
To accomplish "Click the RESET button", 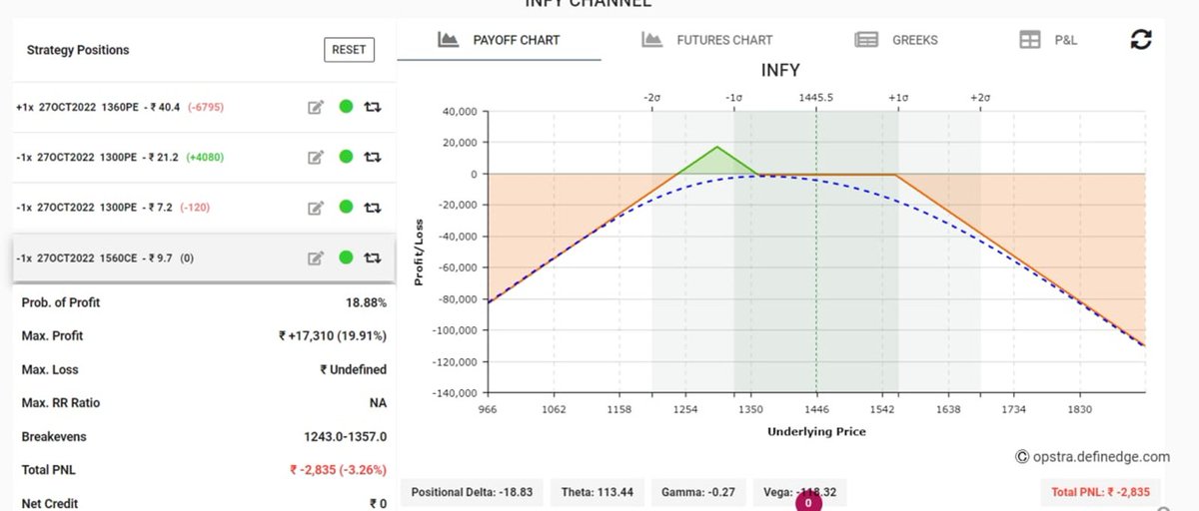I will click(349, 49).
